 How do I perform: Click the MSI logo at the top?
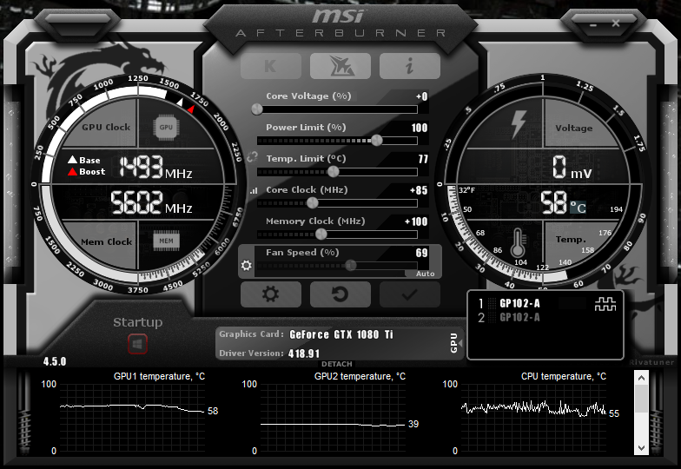coord(338,17)
